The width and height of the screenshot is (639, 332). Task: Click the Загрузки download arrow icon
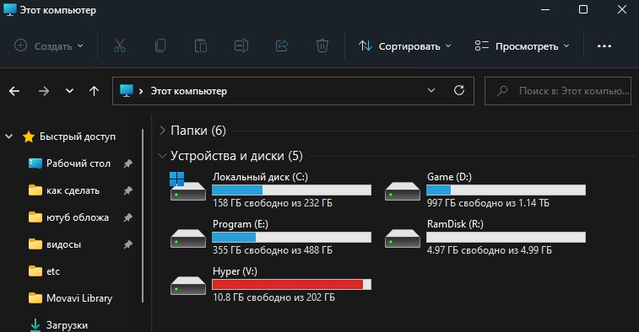point(35,325)
